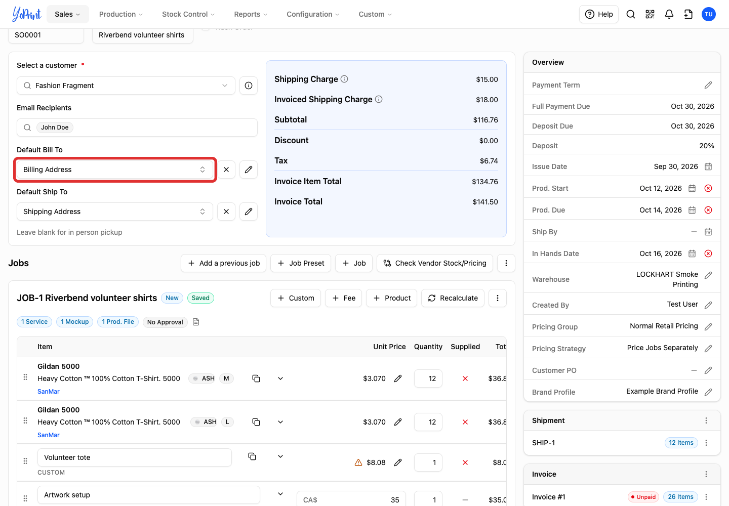Open customer info icon beside Fashion Fragment
Screen dimensions: 729x506
click(249, 86)
